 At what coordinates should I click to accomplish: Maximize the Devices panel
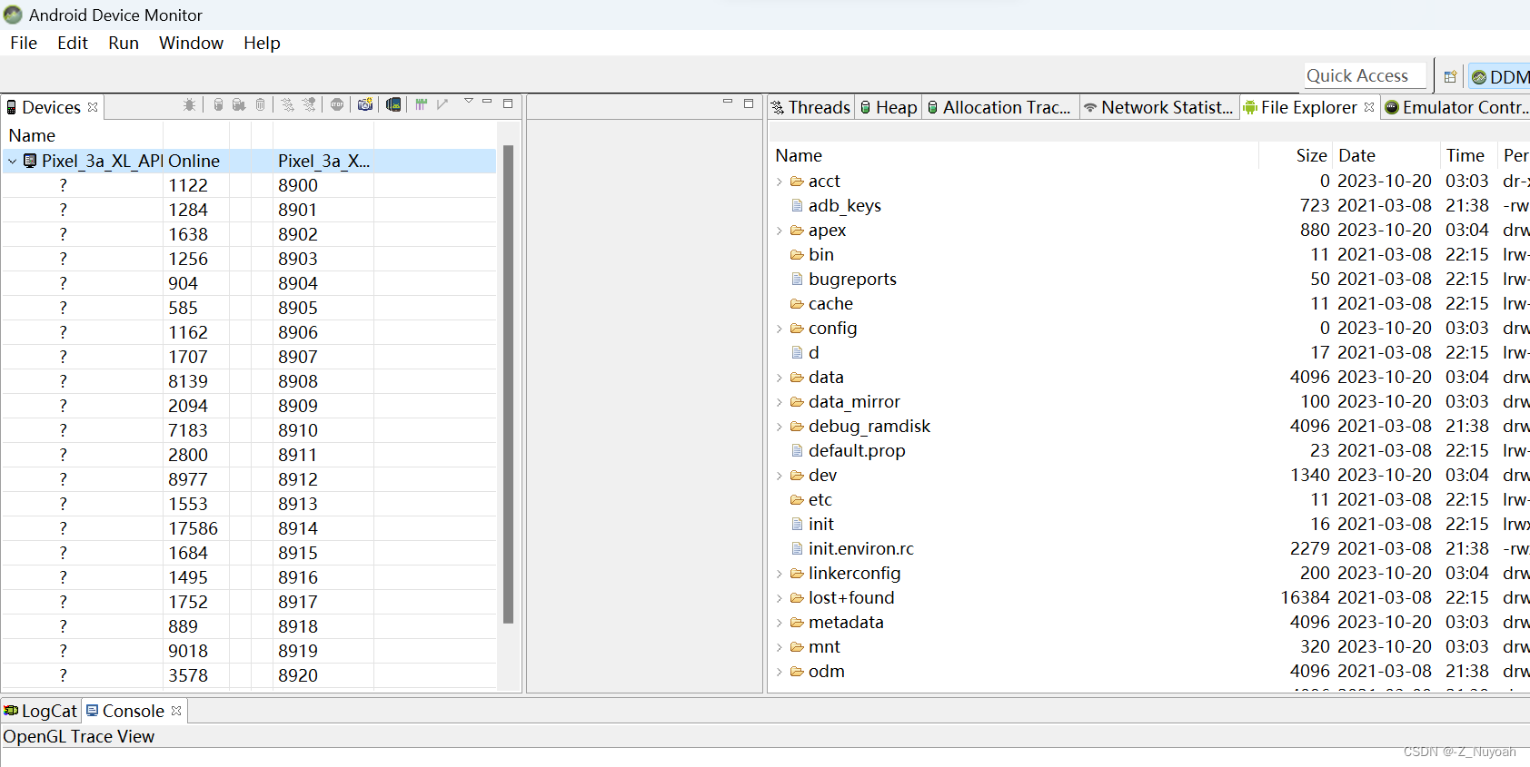[x=508, y=103]
